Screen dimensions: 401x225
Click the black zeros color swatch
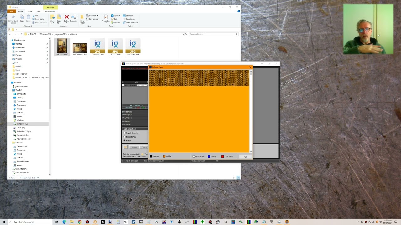point(151,156)
